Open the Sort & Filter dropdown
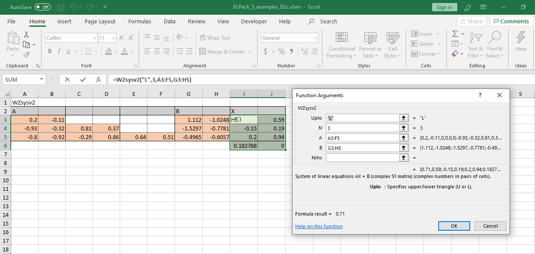The image size is (535, 254). (475, 45)
